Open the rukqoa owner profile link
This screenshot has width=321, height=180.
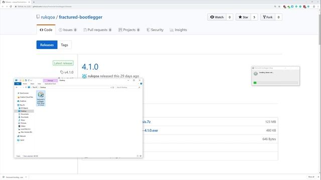[x=48, y=17]
